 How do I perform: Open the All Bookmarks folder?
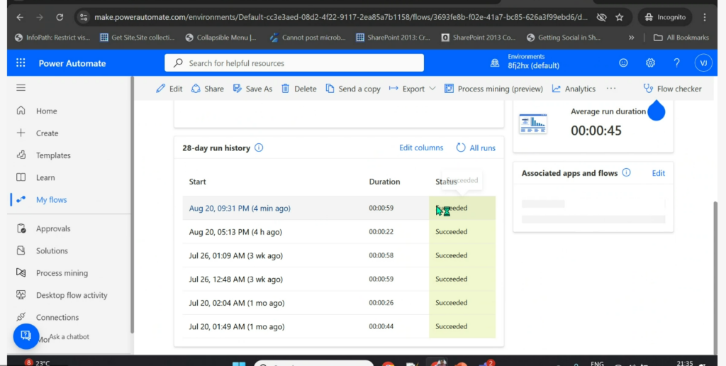(x=681, y=38)
